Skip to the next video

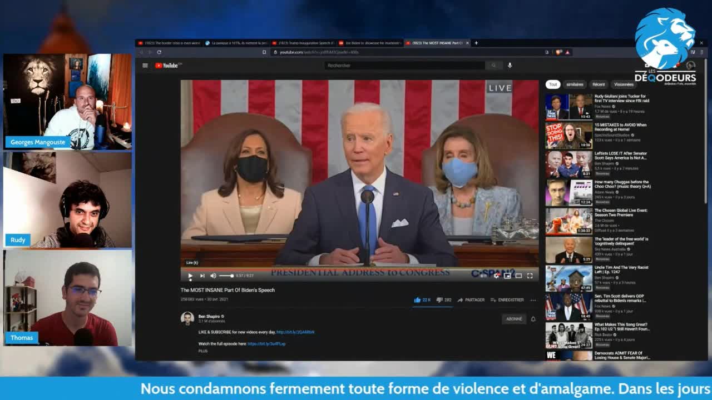coord(202,276)
